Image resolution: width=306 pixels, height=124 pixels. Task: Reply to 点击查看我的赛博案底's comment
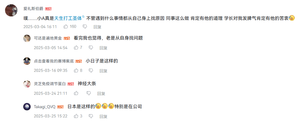coord(103,71)
